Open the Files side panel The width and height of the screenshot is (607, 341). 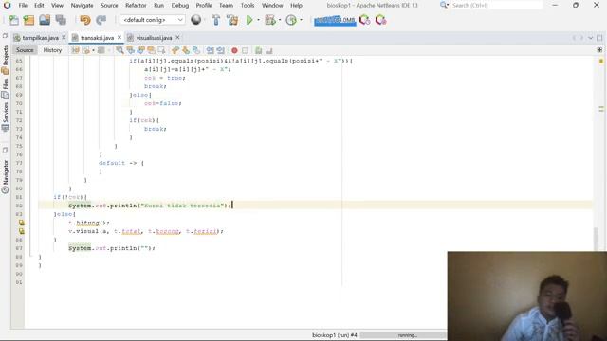[5, 88]
